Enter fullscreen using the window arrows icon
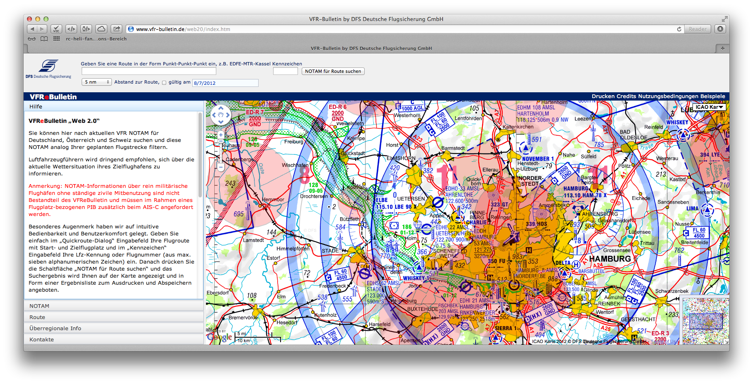Screen dimensions: 753x384 point(724,19)
